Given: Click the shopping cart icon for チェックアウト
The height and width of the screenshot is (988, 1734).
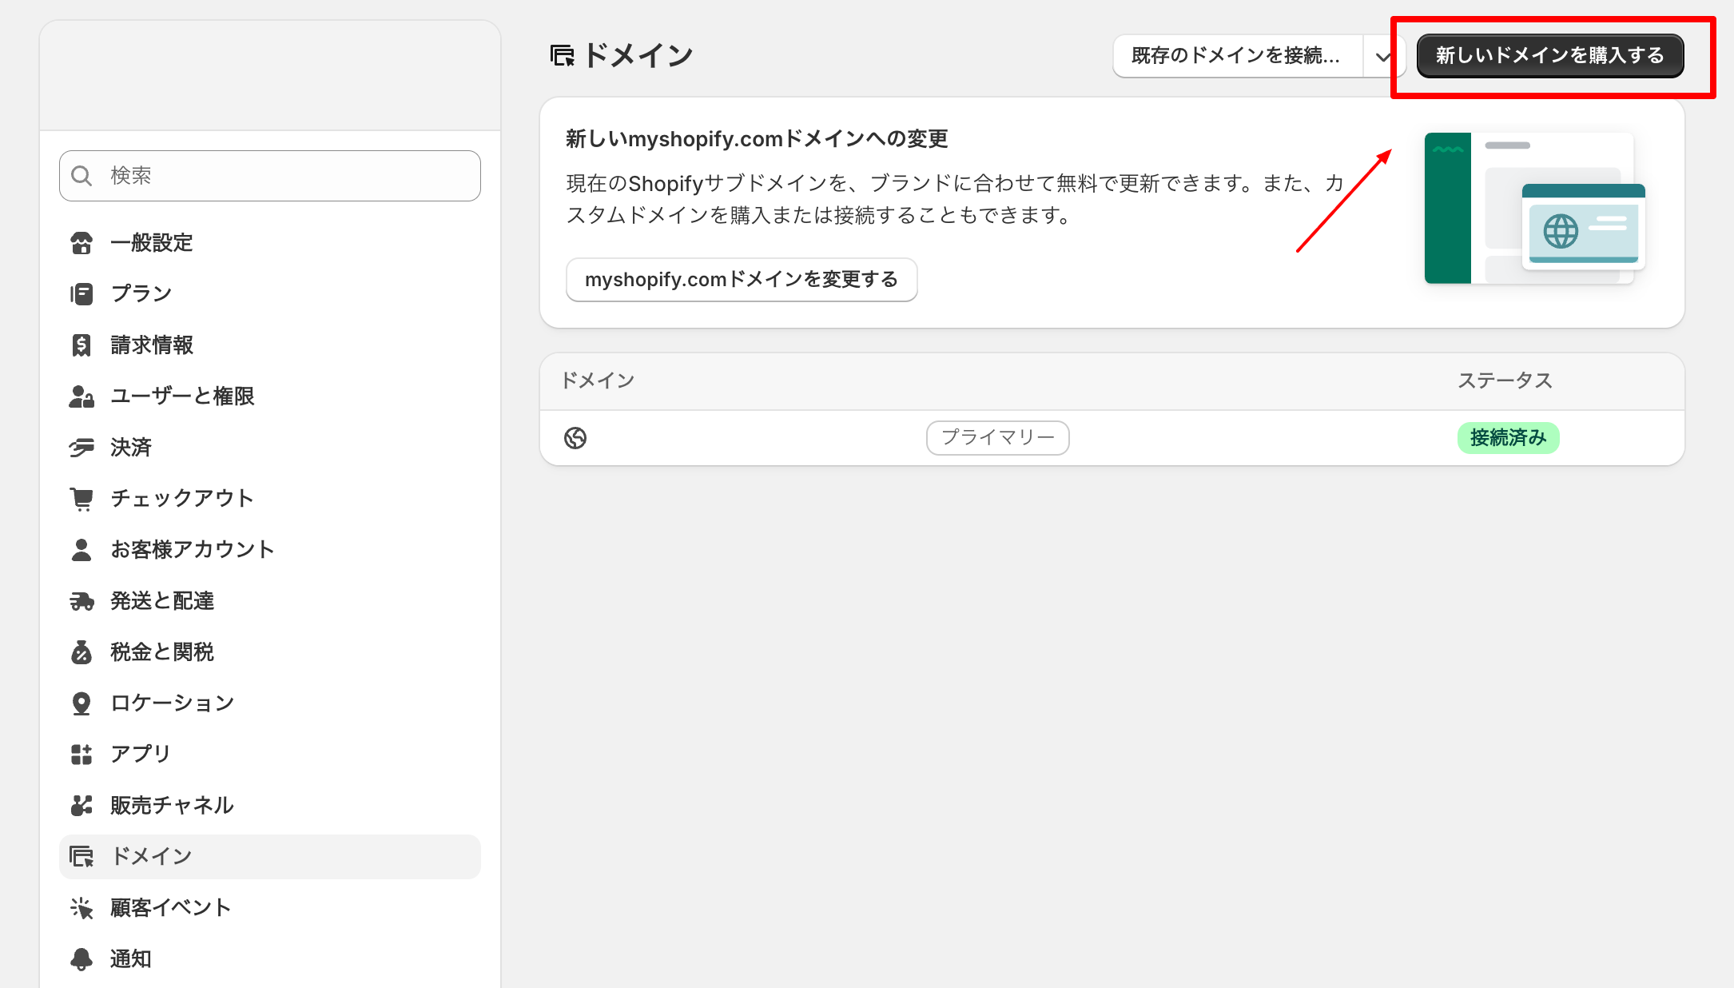Looking at the screenshot, I should [x=82, y=499].
